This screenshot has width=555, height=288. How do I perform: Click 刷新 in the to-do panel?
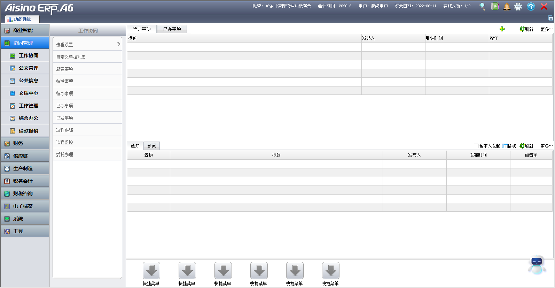[526, 29]
